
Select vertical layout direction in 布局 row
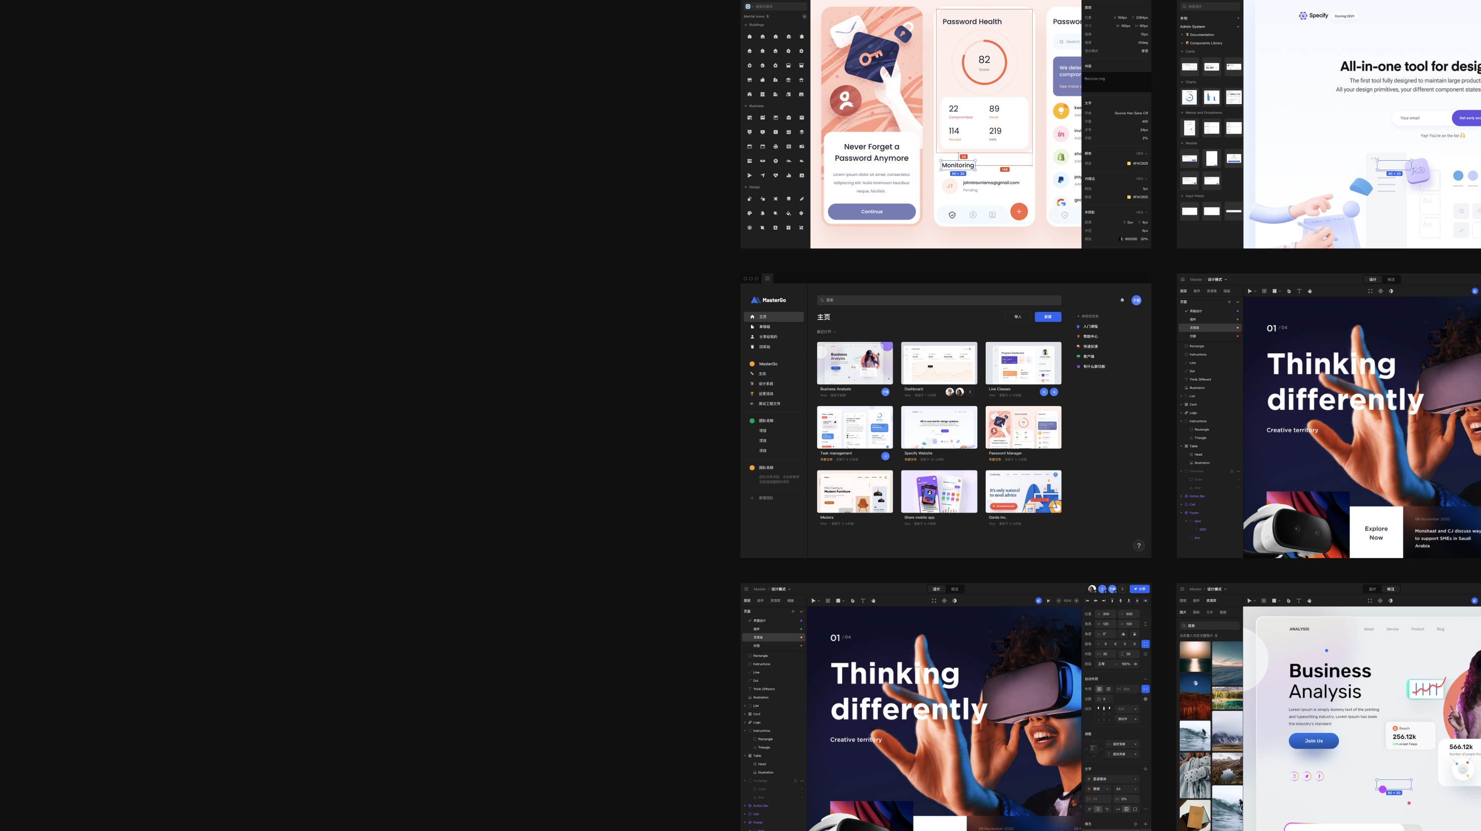[x=1108, y=689]
